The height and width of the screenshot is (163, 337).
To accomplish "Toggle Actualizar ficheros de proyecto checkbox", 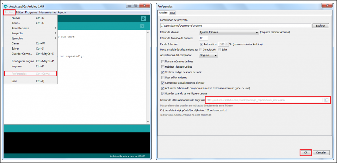I will coord(163,88).
